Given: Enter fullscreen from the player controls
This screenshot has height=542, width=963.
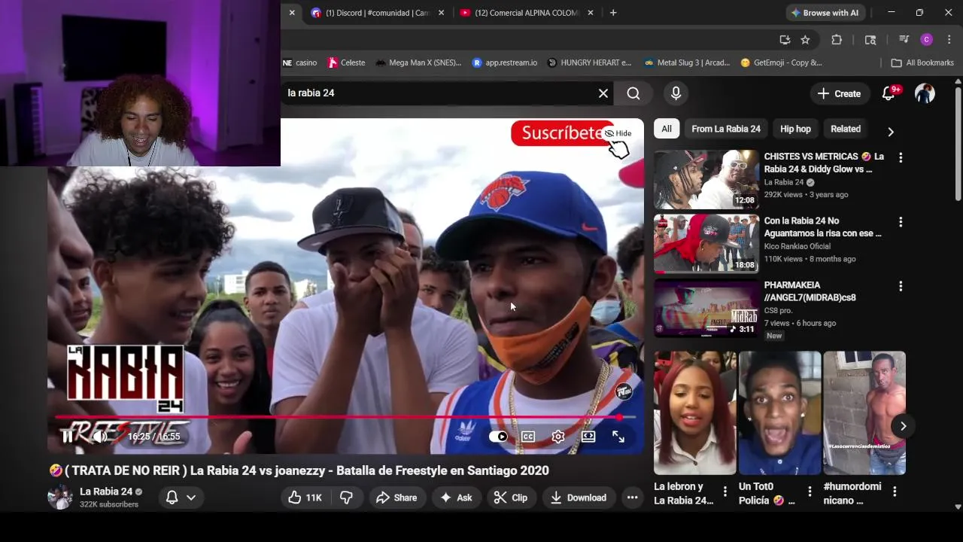Looking at the screenshot, I should tap(618, 437).
